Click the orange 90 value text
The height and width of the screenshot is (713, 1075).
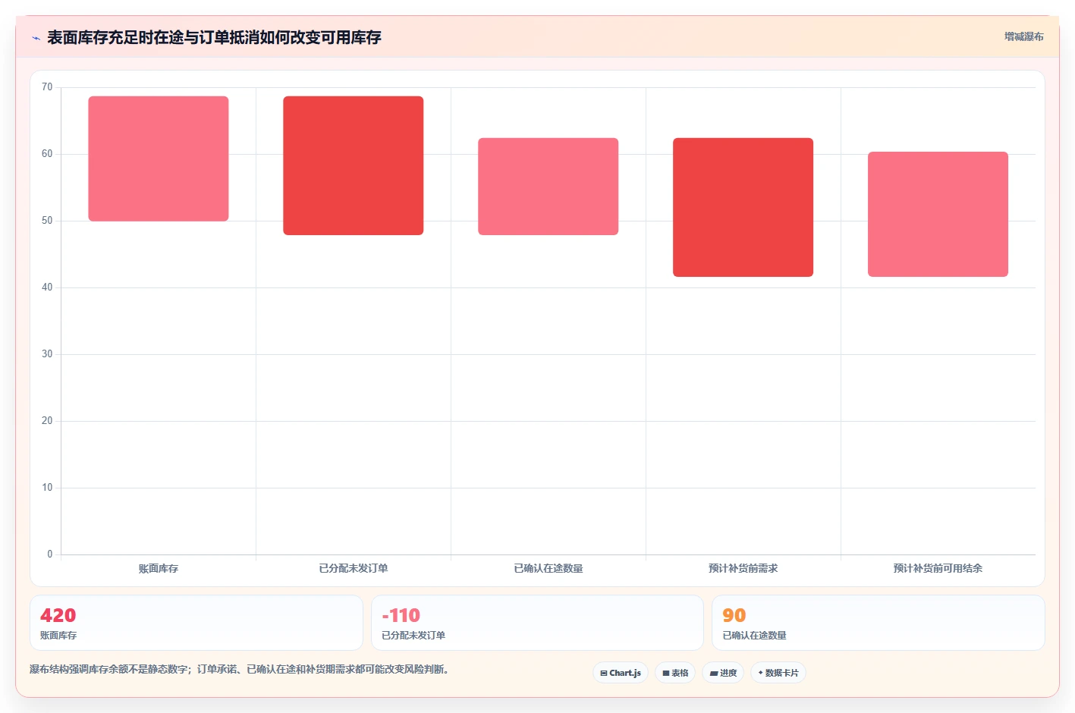tap(734, 615)
